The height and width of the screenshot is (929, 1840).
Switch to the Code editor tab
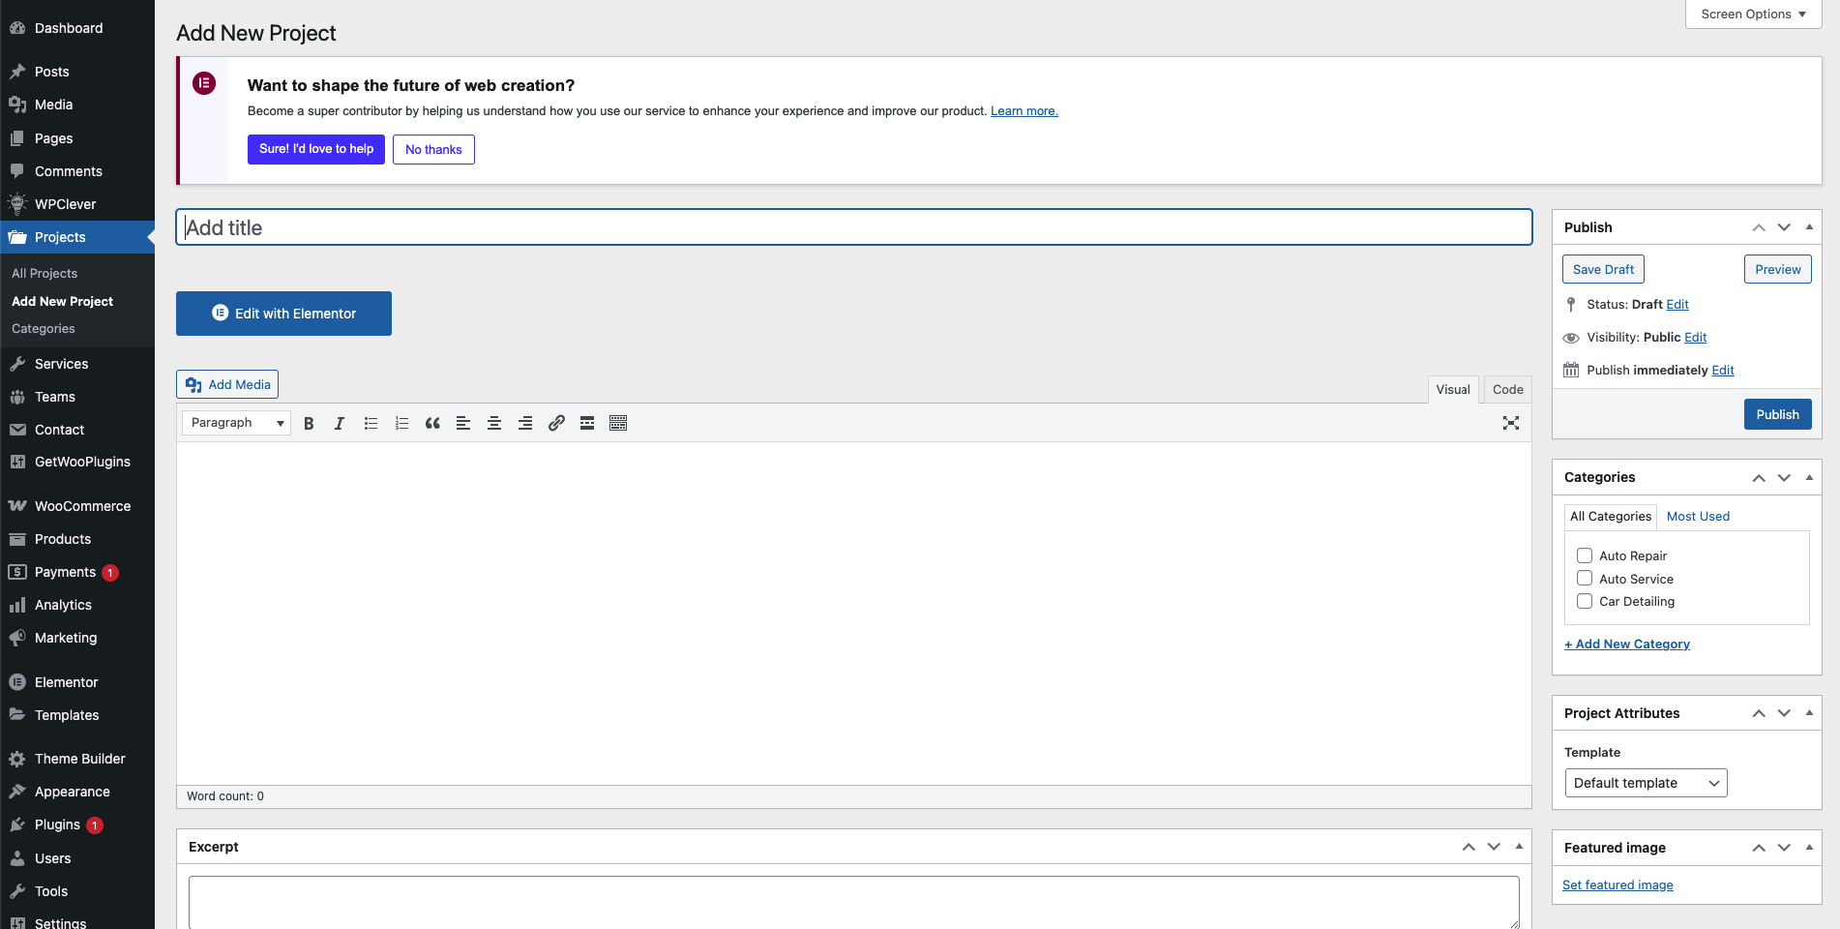click(1507, 389)
